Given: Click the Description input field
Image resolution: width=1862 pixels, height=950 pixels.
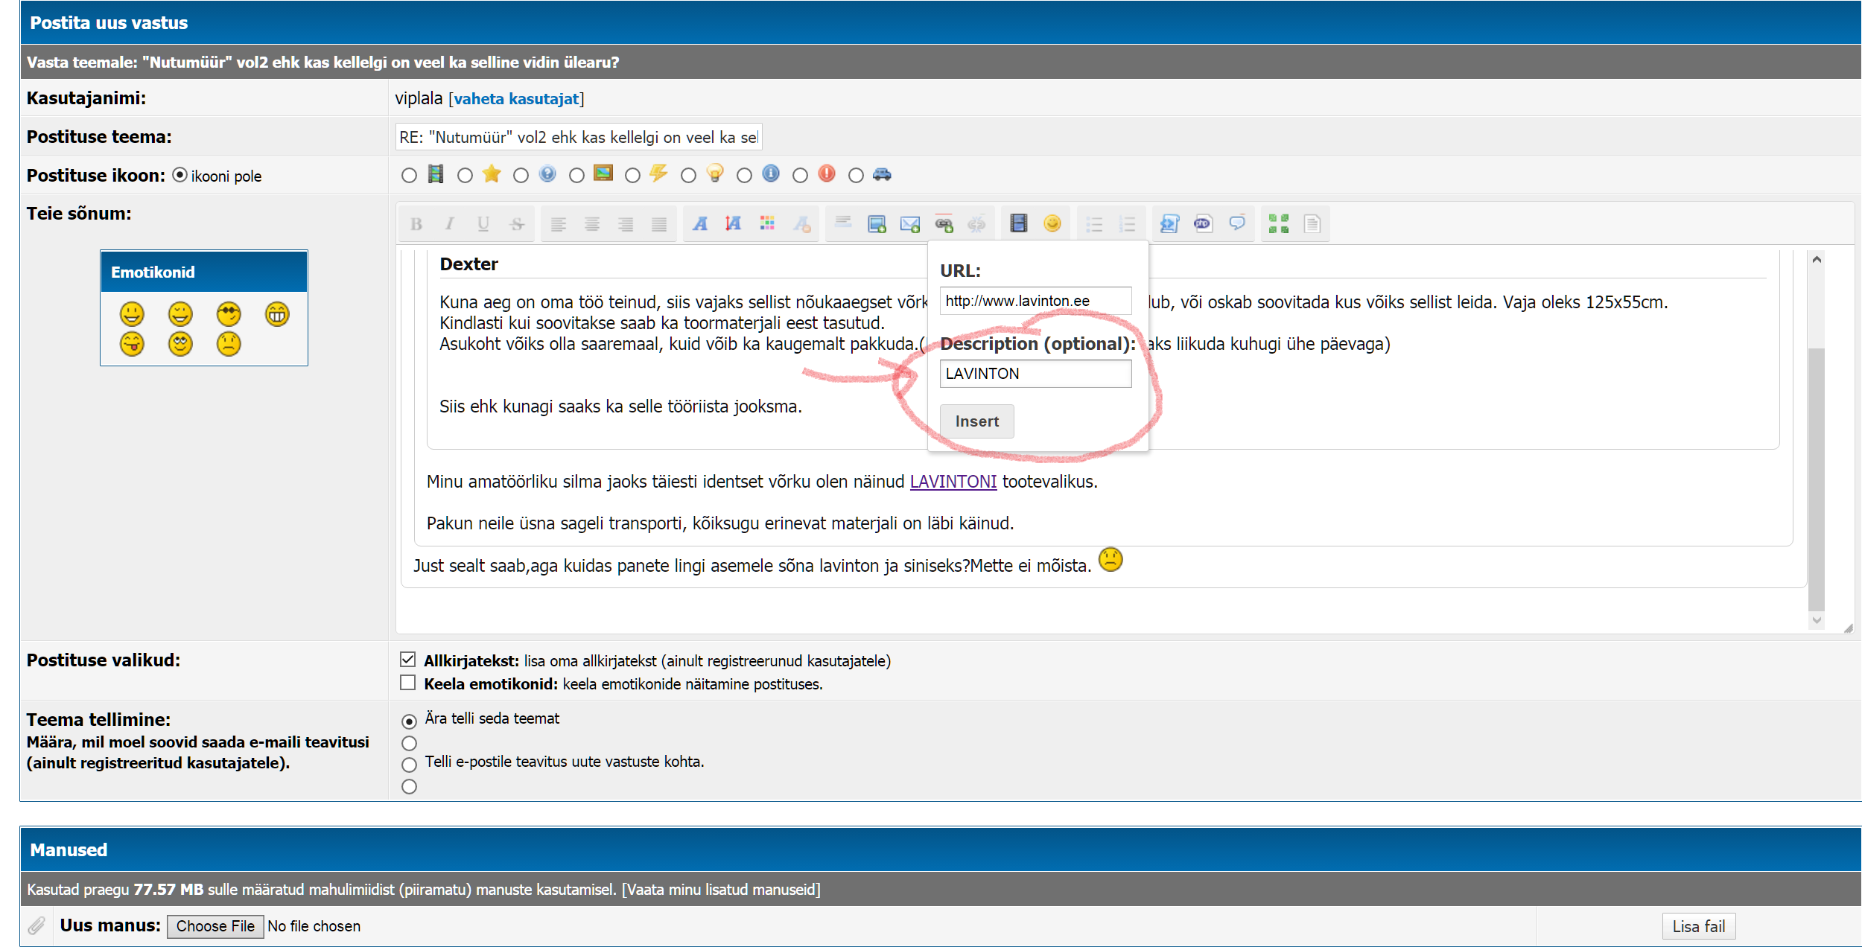Looking at the screenshot, I should click(1035, 374).
